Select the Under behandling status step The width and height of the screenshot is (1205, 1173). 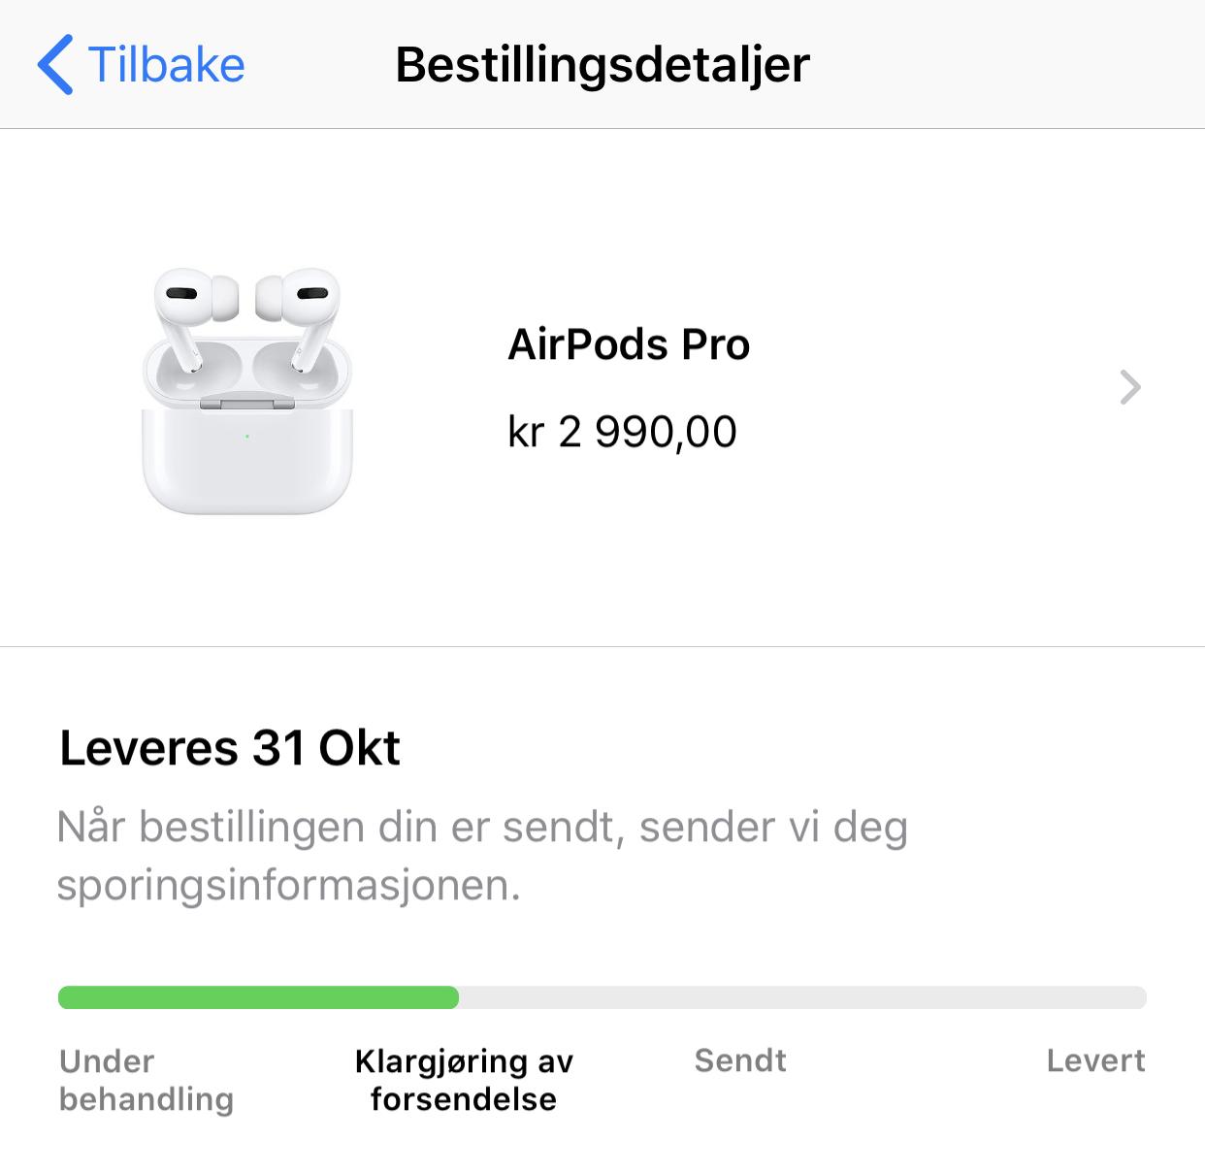tap(147, 1080)
